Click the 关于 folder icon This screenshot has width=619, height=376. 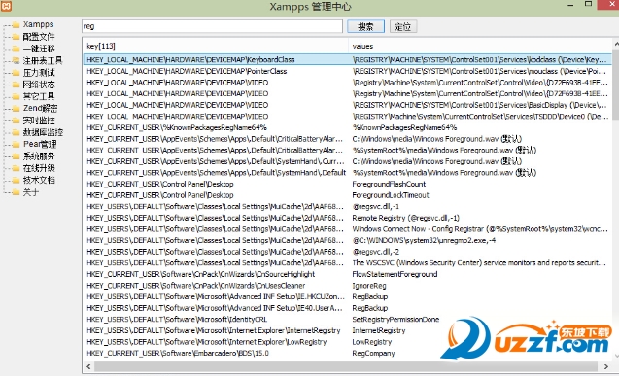point(16,192)
